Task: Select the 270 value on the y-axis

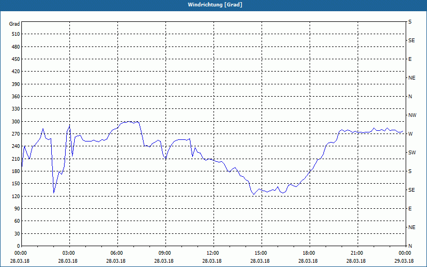Action: tap(16, 134)
